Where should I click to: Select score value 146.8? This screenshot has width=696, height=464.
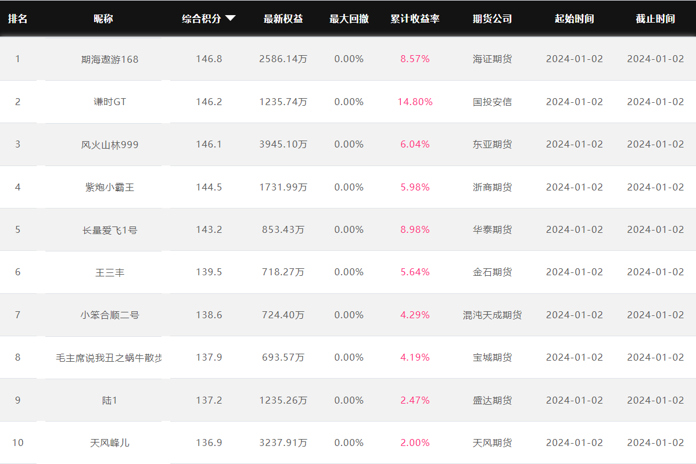(x=209, y=59)
